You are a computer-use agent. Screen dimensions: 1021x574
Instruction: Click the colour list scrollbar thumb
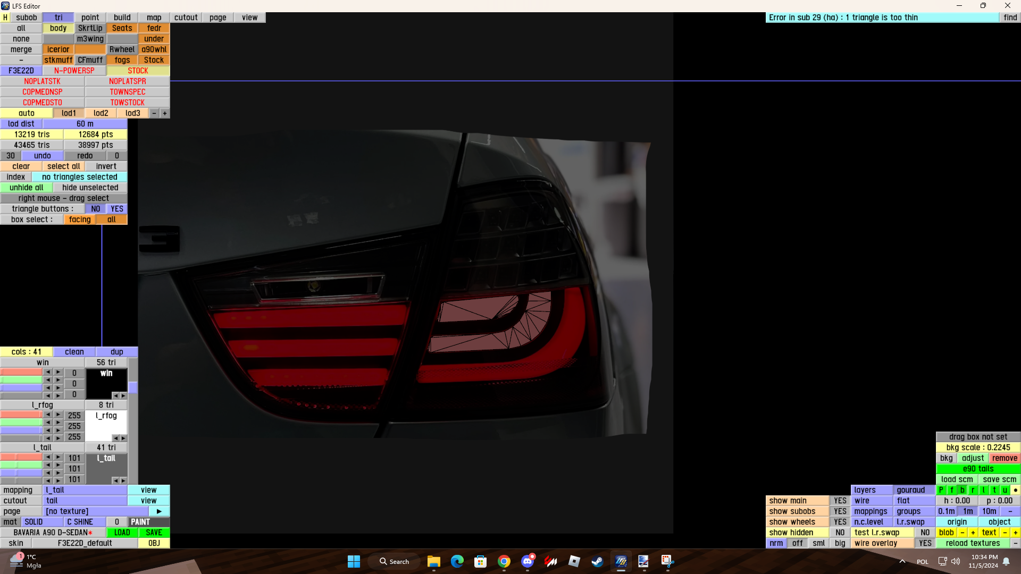(133, 387)
